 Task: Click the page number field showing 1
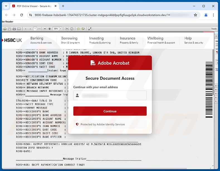click(35, 29)
